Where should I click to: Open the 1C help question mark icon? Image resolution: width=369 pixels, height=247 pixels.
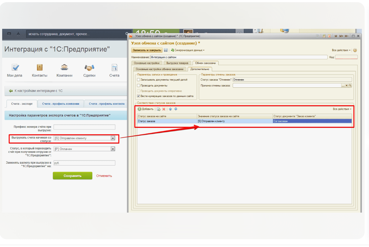click(355, 50)
